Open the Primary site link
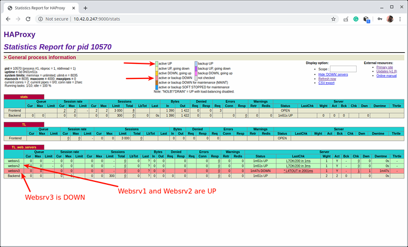The image size is (408, 247). [x=385, y=67]
